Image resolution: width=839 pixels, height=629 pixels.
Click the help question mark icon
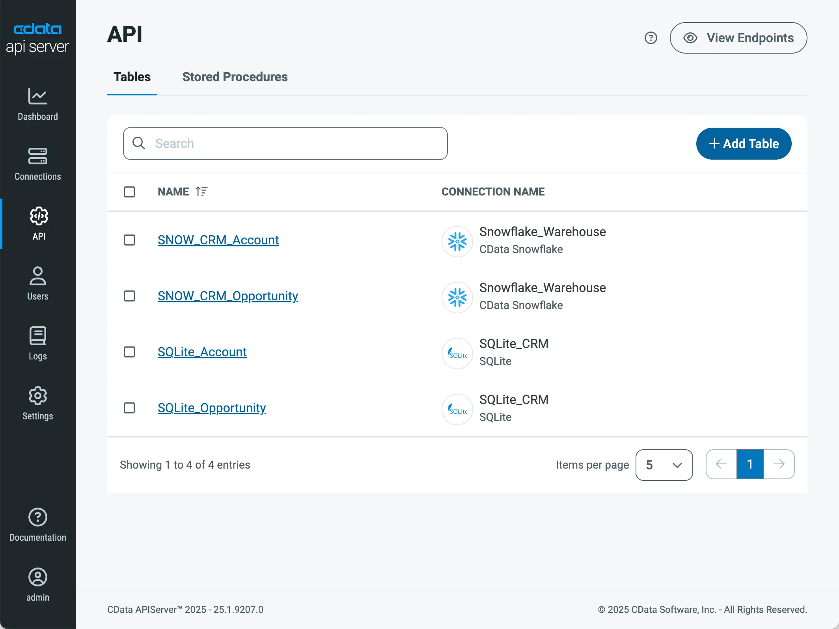click(651, 38)
